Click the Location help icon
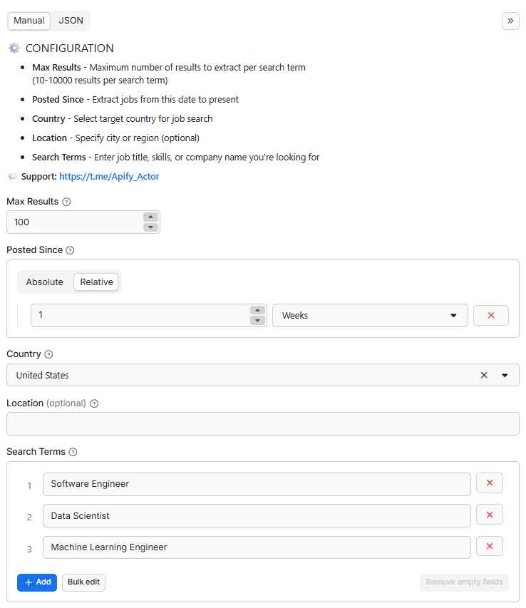526x608 pixels. pos(93,403)
